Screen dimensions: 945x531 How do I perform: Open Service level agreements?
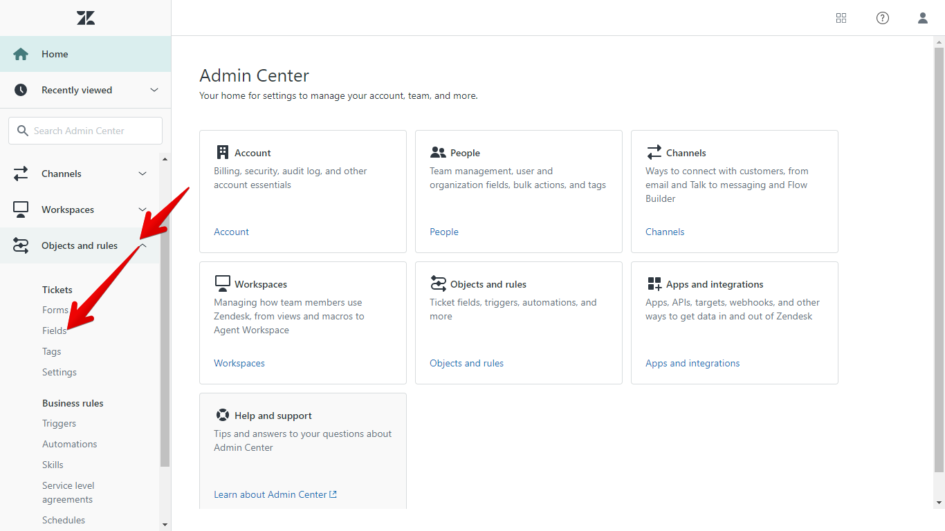pyautogui.click(x=68, y=492)
